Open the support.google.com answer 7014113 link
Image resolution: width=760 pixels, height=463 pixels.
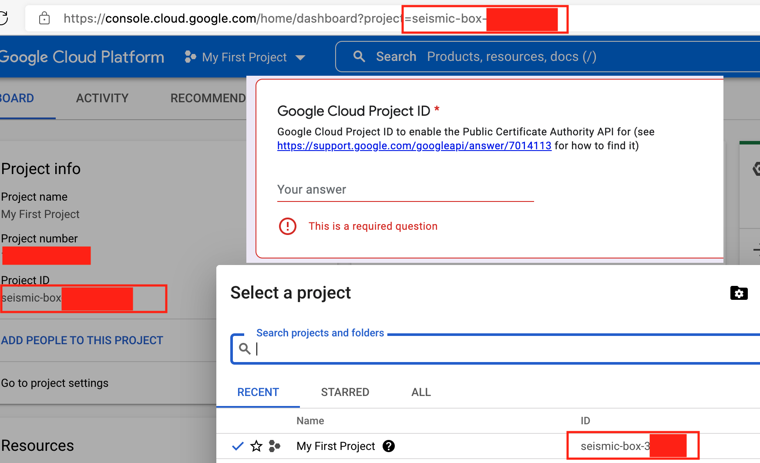coord(414,146)
